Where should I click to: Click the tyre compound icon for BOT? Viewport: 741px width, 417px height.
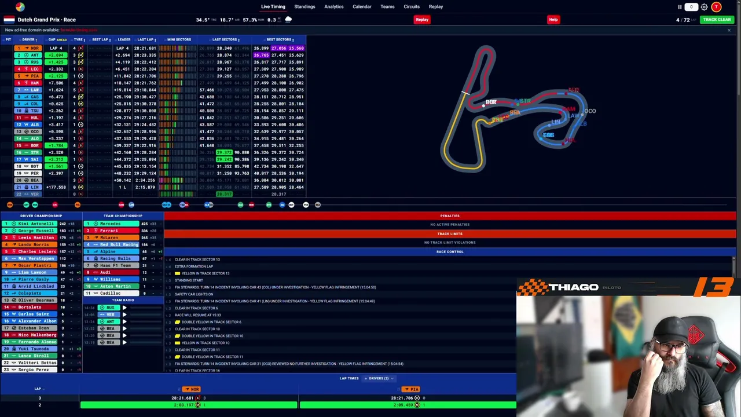[80, 166]
